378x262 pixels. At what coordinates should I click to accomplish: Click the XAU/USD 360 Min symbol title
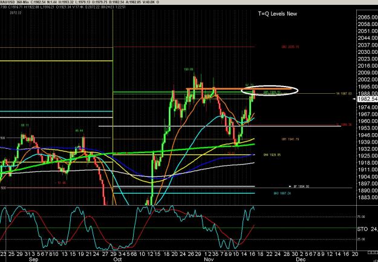(14, 2)
